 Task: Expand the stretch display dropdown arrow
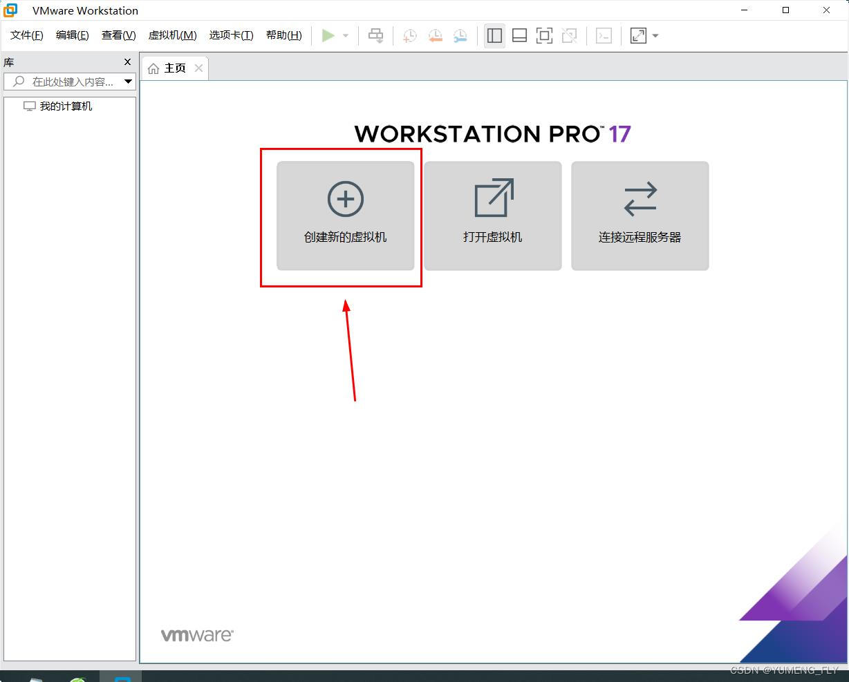[655, 36]
